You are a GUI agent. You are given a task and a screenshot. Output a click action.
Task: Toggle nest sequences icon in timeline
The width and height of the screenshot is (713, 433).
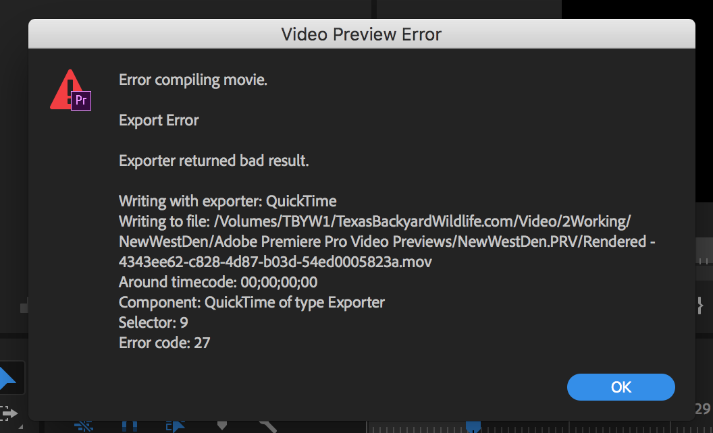[x=84, y=427]
